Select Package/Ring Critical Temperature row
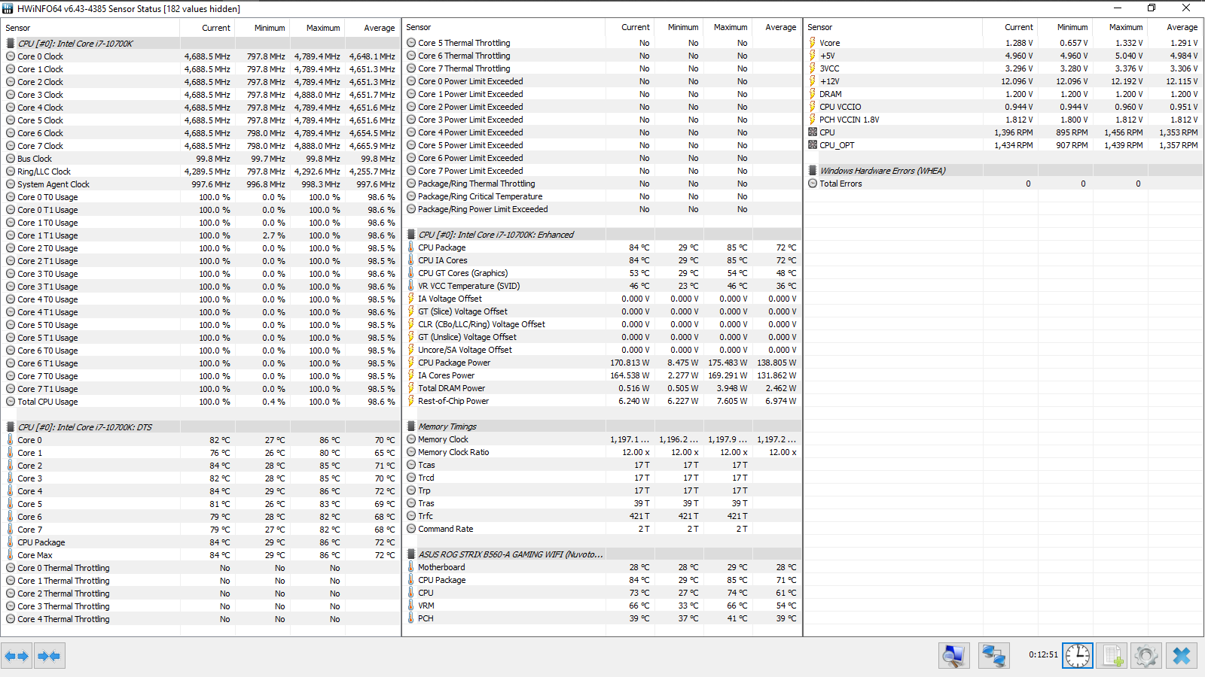Image resolution: width=1205 pixels, height=677 pixels. click(602, 196)
